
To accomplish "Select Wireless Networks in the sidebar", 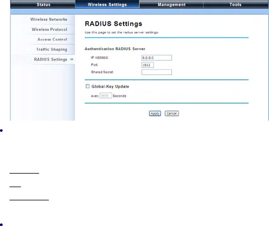I will tap(49, 19).
